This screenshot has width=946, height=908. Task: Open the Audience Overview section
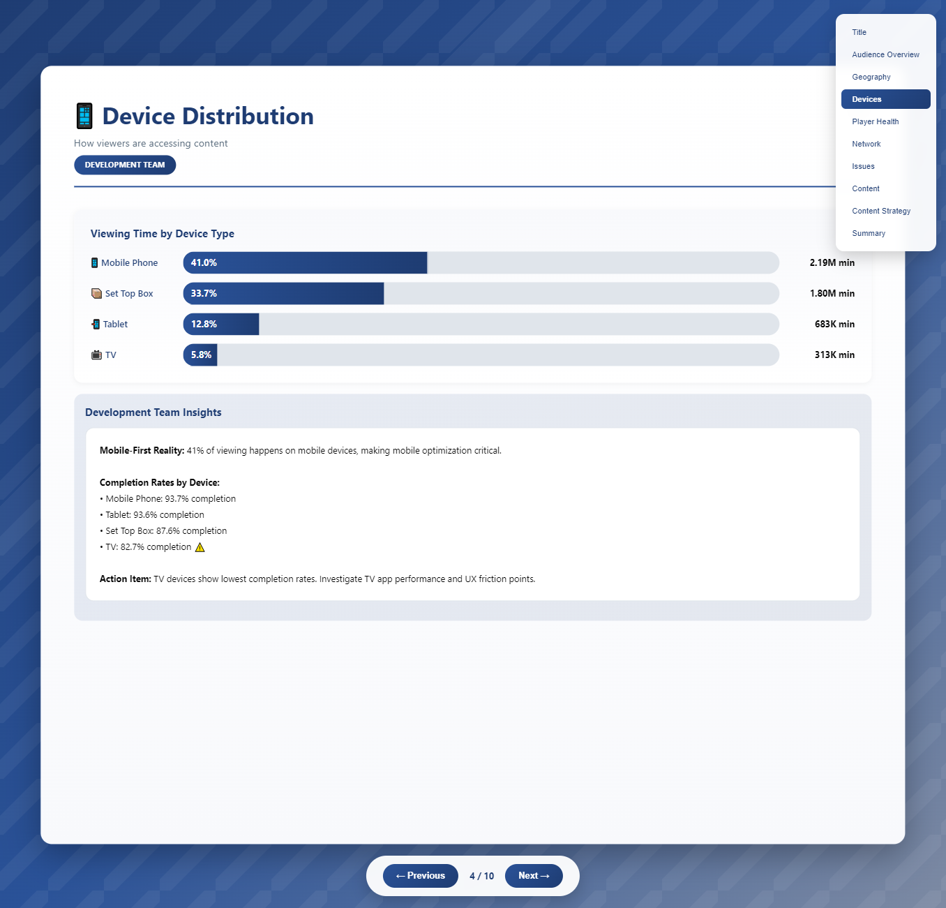pyautogui.click(x=885, y=54)
